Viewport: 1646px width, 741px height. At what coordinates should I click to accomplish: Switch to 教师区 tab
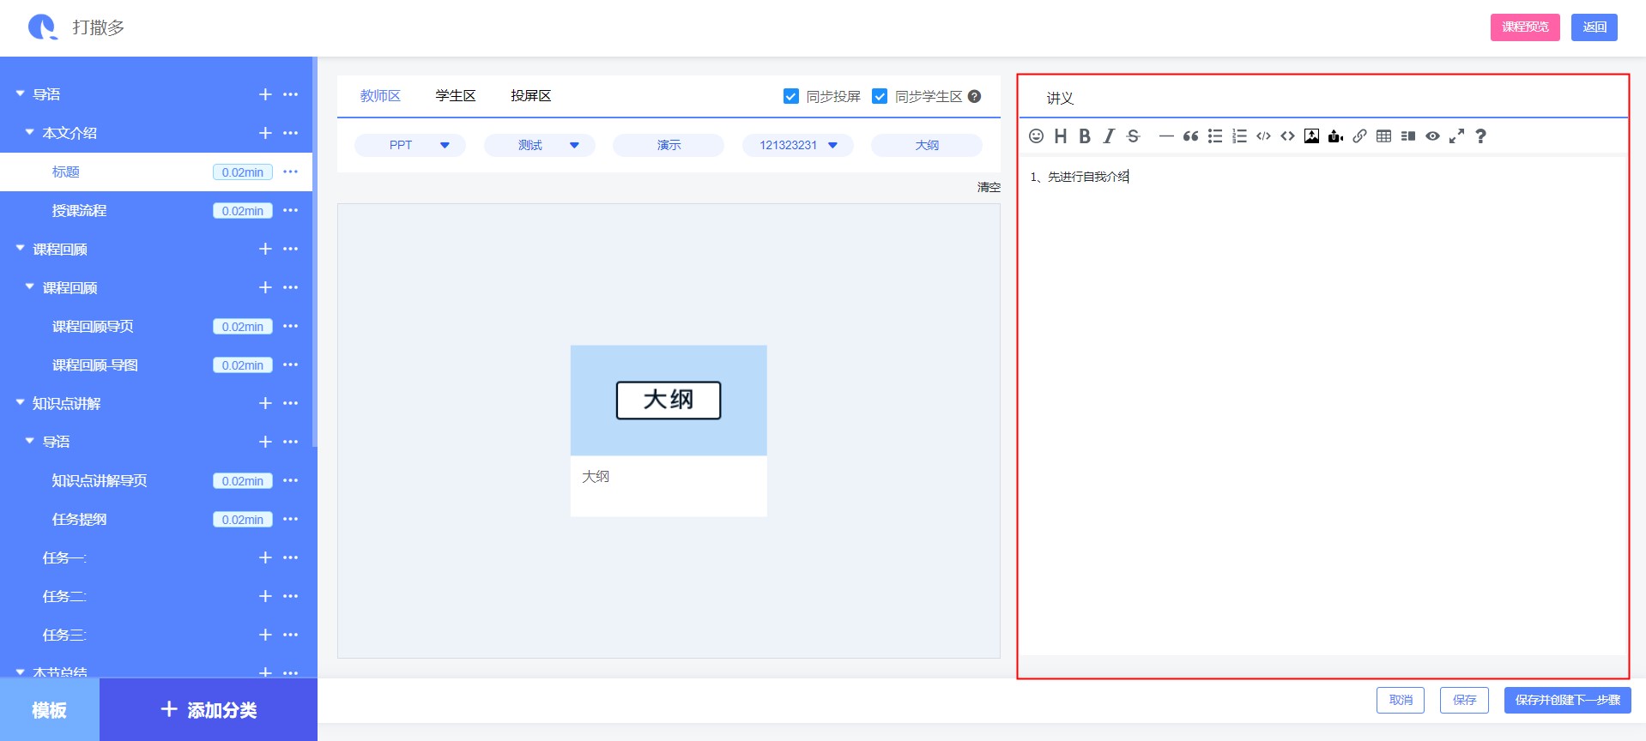380,96
